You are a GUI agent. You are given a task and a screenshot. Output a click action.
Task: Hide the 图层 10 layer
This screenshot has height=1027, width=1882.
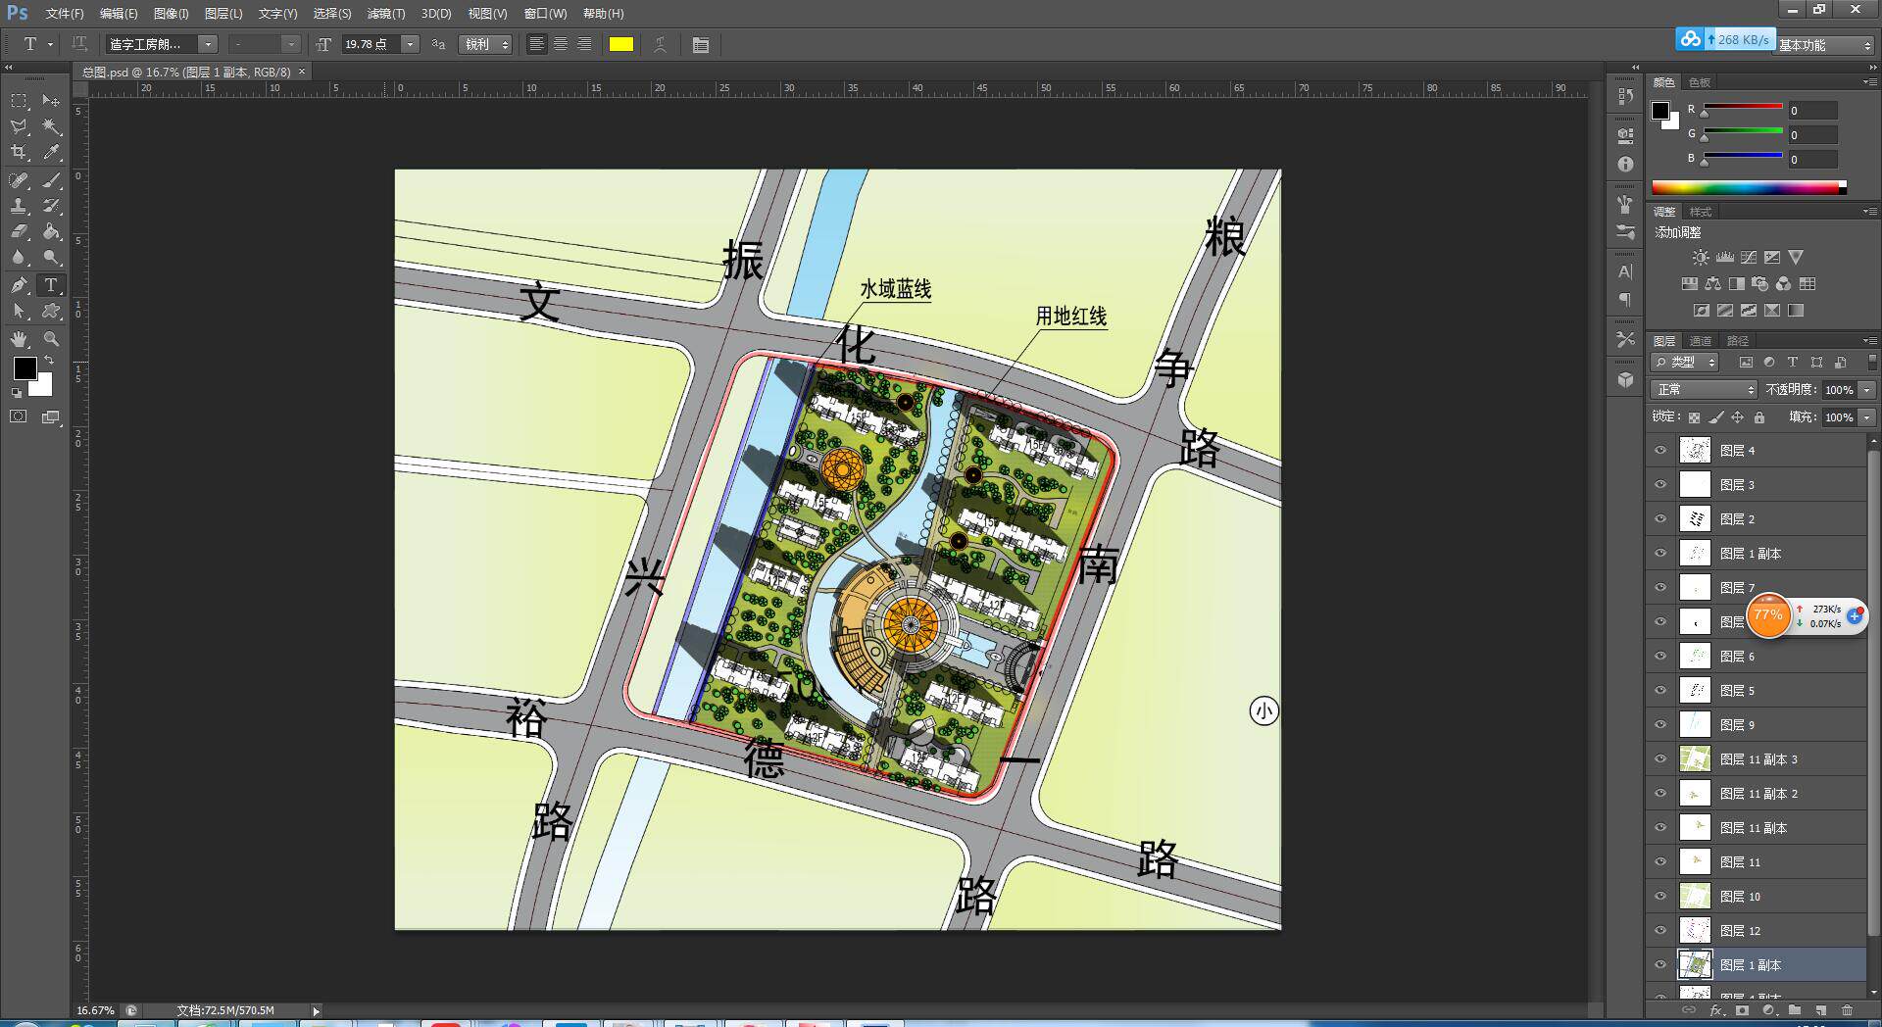[x=1660, y=897]
